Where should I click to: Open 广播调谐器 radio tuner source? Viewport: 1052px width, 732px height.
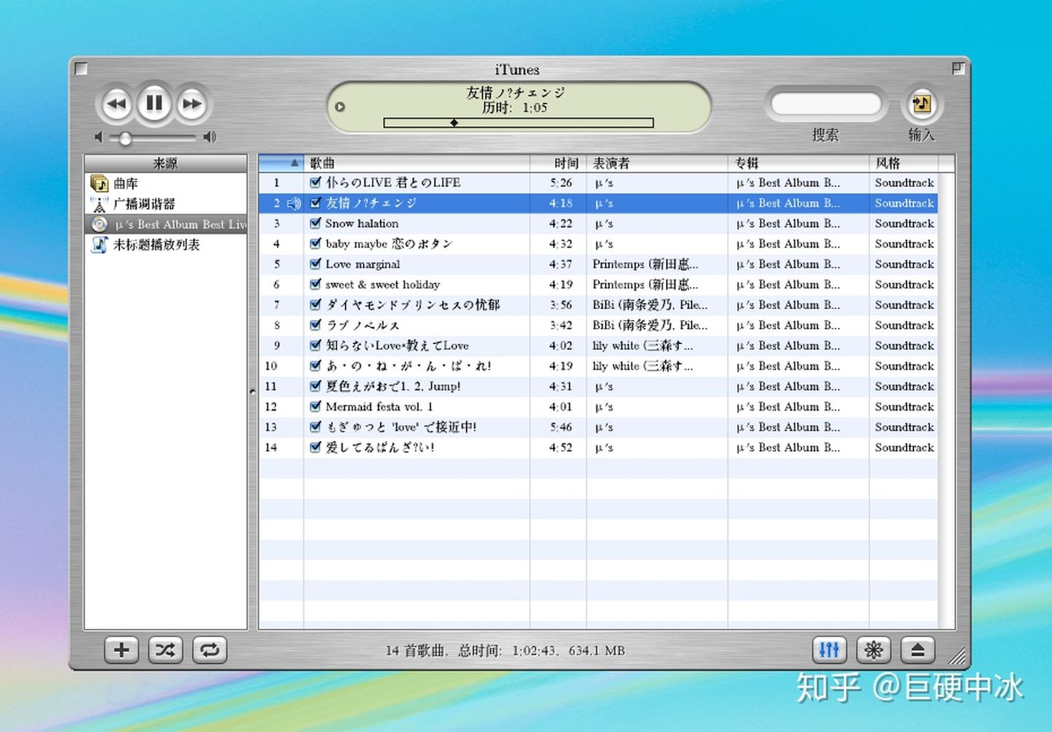click(143, 204)
